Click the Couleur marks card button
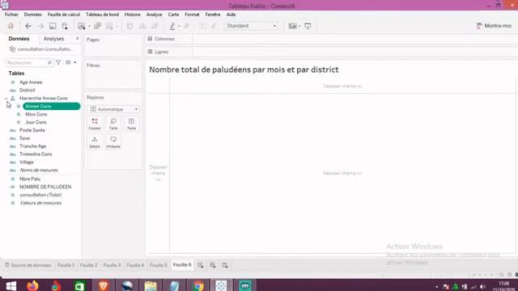This screenshot has width=518, height=291. [x=95, y=124]
